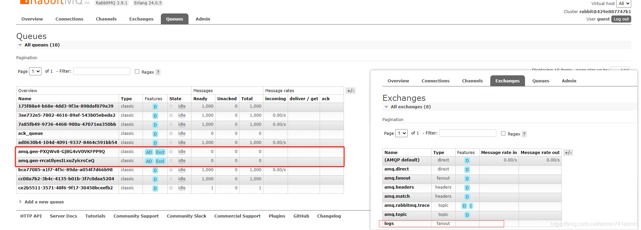Open Exchanges tab in main window

(141, 19)
